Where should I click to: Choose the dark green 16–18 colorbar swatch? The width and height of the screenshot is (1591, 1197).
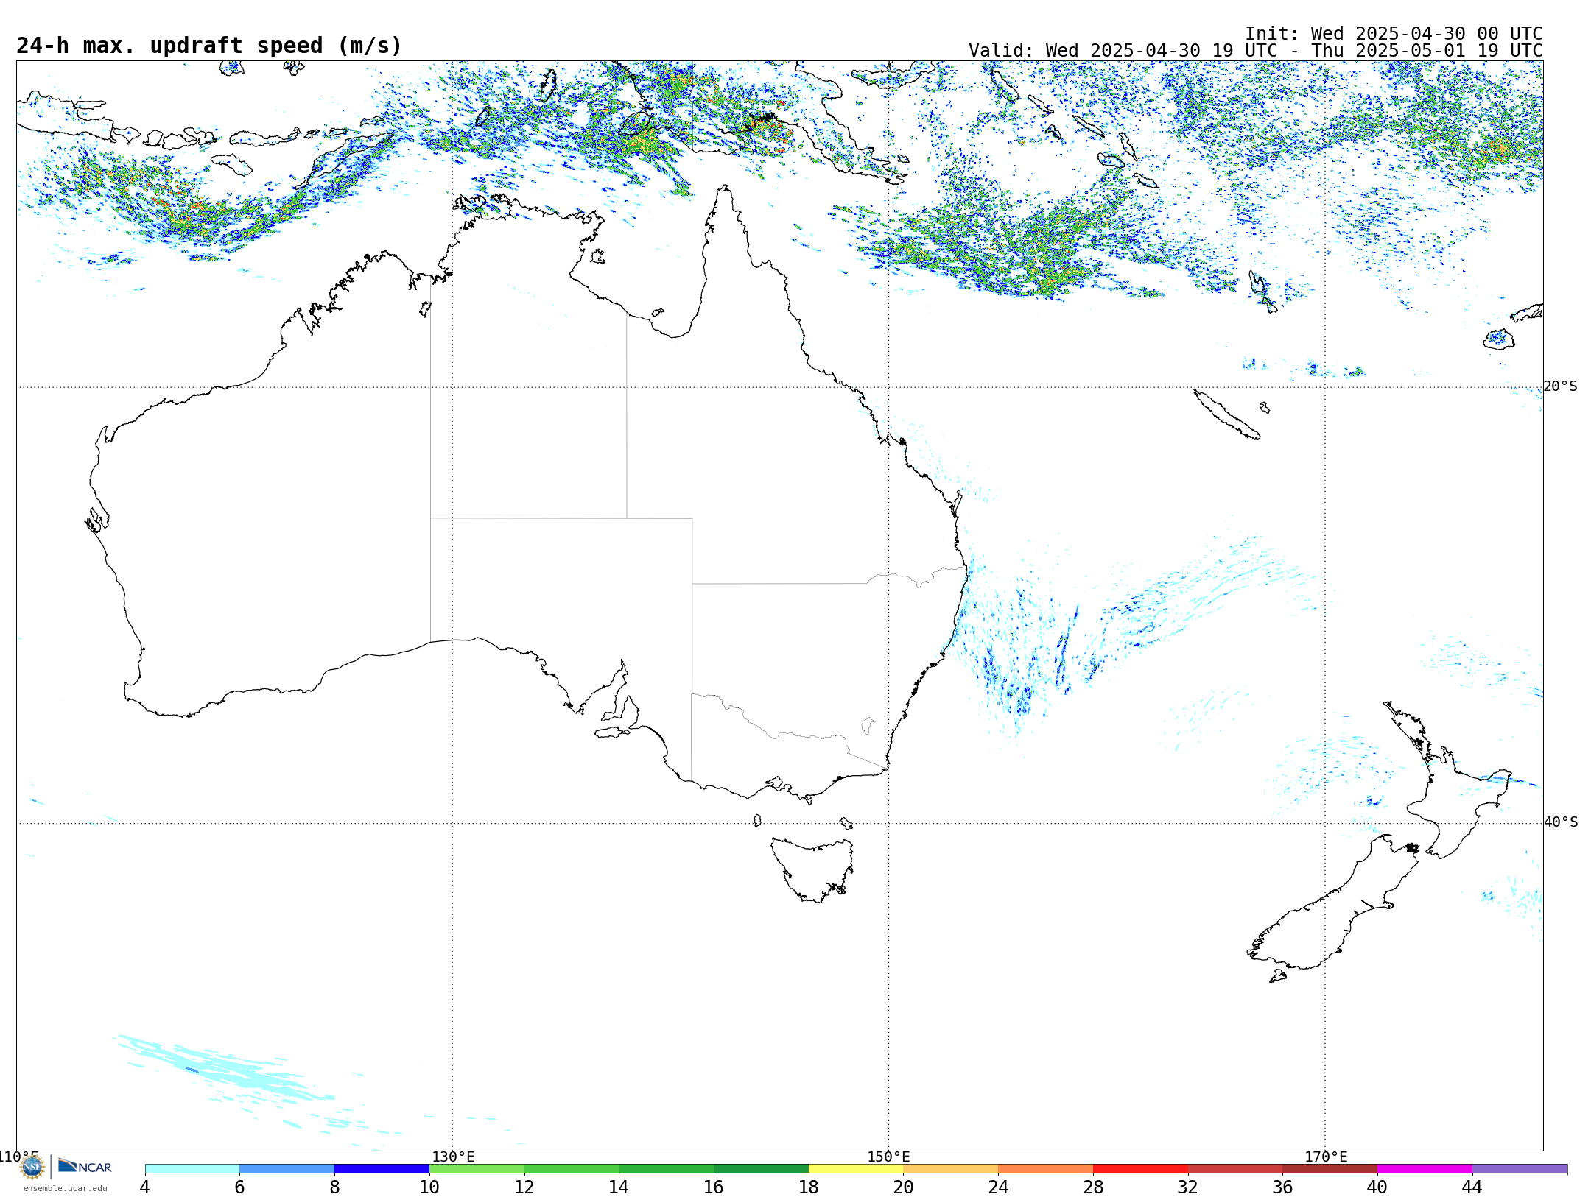[x=761, y=1169]
